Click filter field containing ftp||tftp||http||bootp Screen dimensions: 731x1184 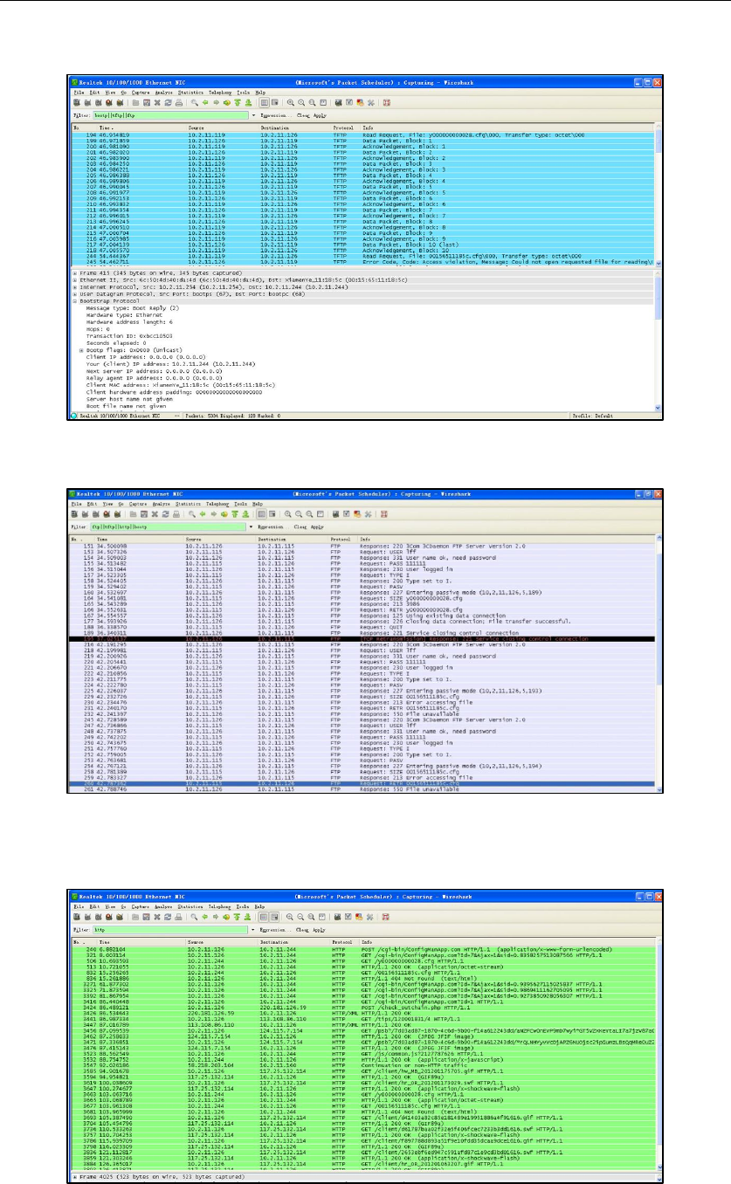169,527
